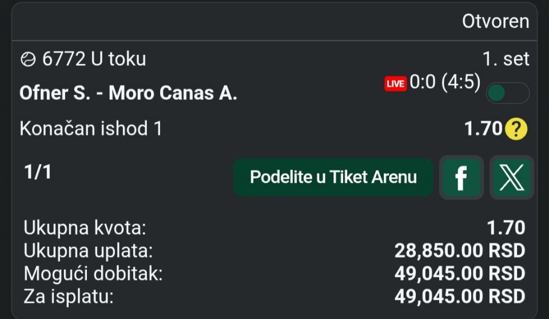Click the 1. set period label

pos(506,59)
